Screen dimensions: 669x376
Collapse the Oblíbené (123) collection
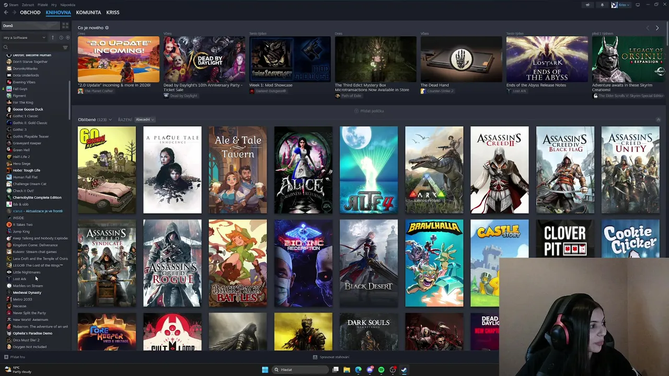coord(95,120)
